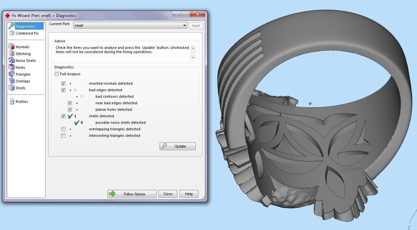
Task: Click the Normals cube icon
Action: coord(12,47)
